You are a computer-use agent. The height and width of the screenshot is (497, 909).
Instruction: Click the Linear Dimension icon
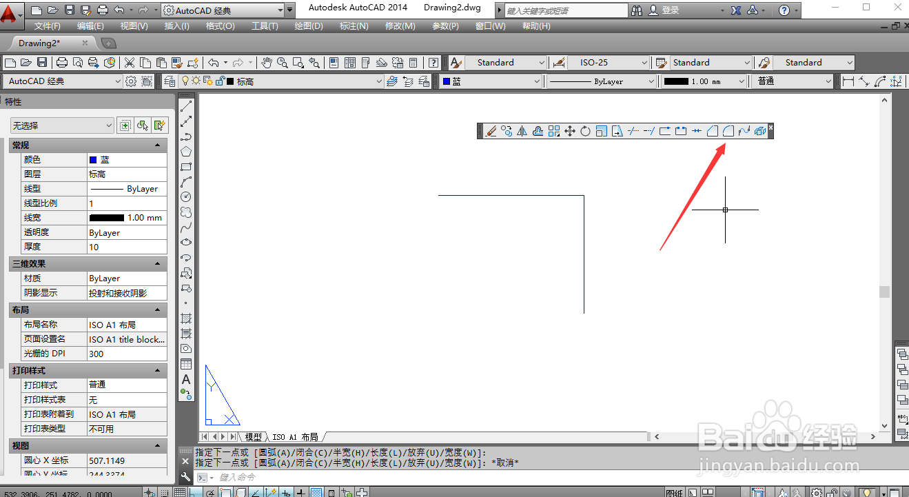click(849, 81)
